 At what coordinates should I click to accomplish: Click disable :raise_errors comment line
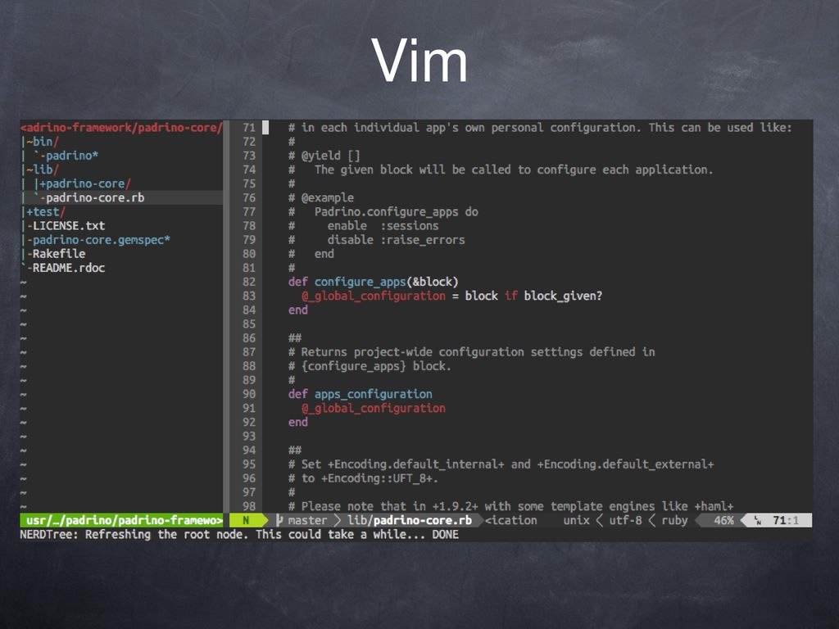point(396,240)
